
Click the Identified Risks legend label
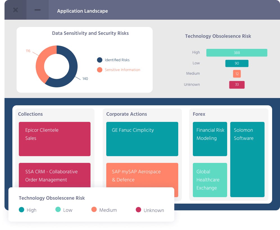[117, 60]
